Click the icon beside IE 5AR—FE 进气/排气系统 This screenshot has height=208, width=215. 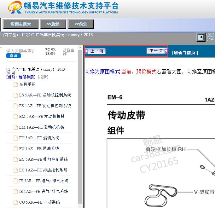pos(16,181)
